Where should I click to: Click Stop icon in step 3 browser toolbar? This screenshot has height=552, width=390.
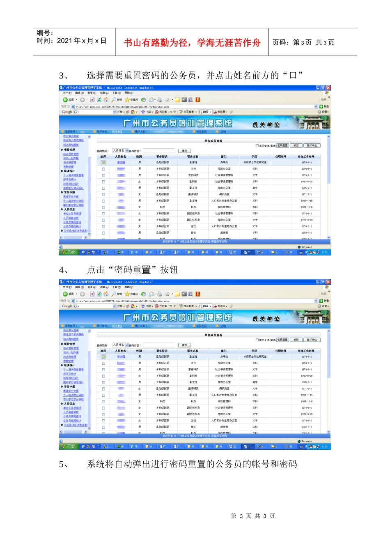93,100
